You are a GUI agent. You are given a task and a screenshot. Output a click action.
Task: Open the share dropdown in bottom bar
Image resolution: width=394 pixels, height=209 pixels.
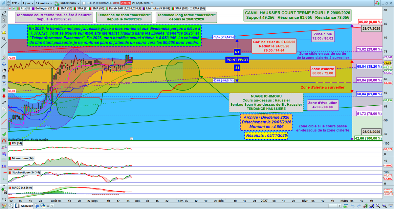pyautogui.click(x=11, y=206)
